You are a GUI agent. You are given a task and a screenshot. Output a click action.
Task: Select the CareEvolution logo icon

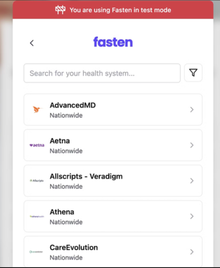(x=37, y=252)
